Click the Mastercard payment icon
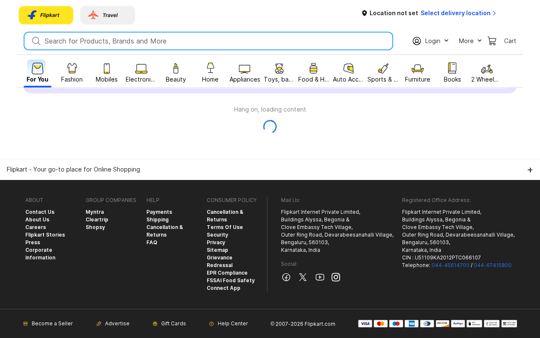The height and width of the screenshot is (338, 540). 381,324
